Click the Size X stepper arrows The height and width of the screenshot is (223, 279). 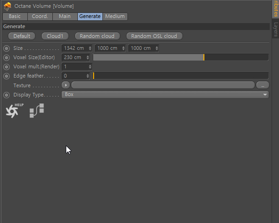(x=90, y=48)
